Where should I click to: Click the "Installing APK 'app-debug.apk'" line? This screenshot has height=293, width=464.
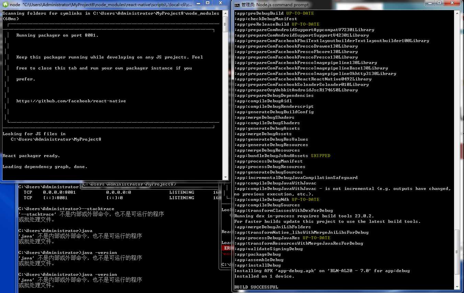(x=322, y=271)
